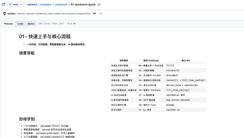Click sqlseed.fill() in the bullet list
Image resolution: width=244 pixels, height=138 pixels.
50,126
